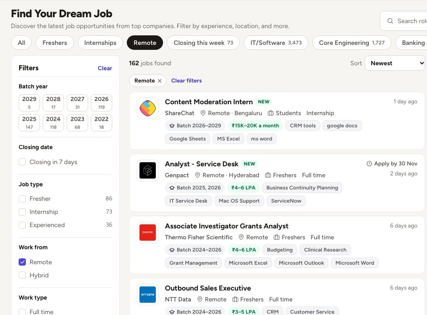Click location pin icon beside Remote · Hyderabad
The height and width of the screenshot is (315, 427).
coord(198,175)
